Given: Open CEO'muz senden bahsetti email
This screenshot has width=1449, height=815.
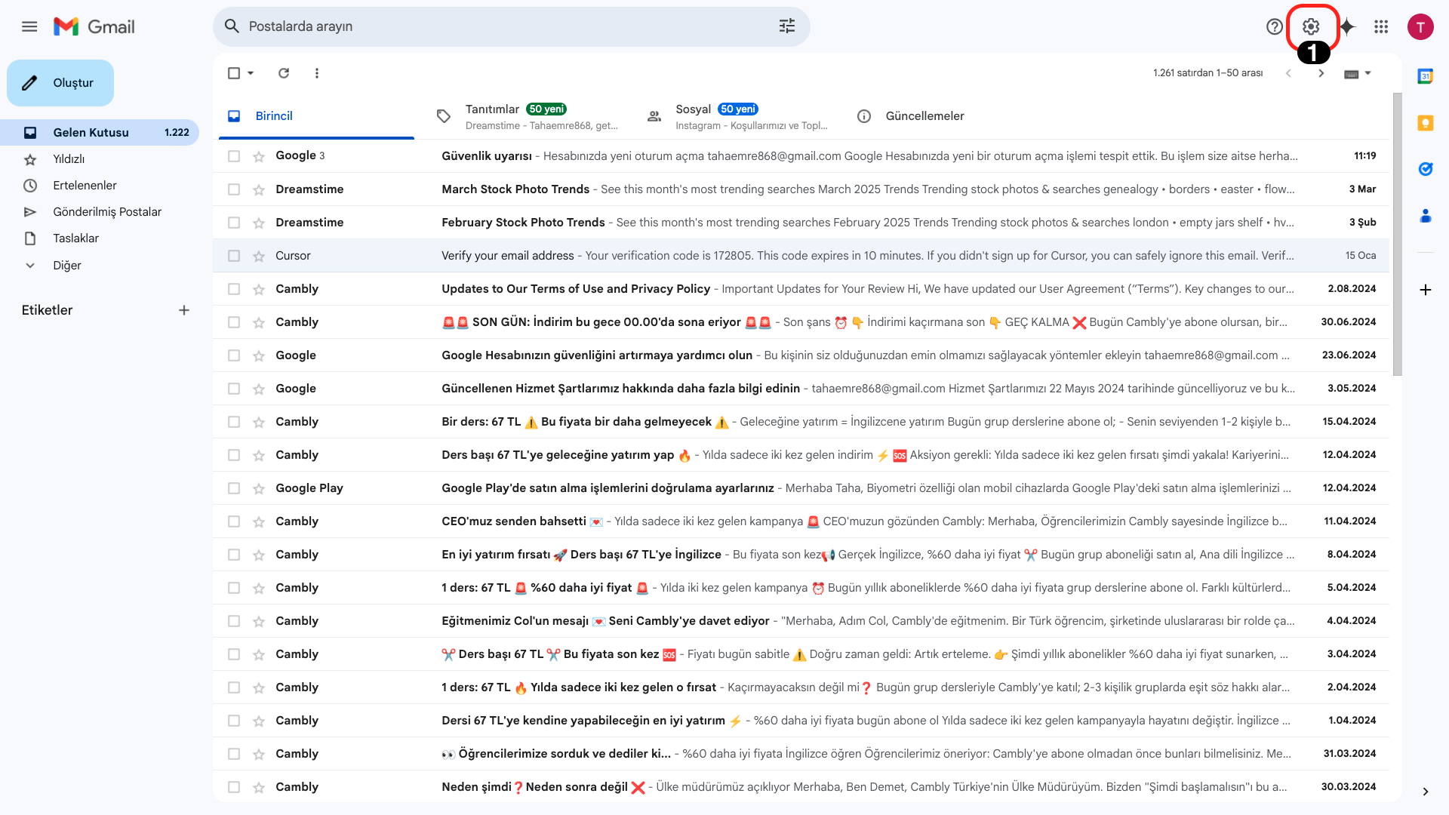Looking at the screenshot, I should (801, 521).
